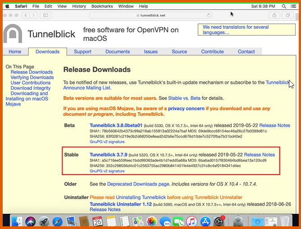Switch to the Support tab

point(82,52)
